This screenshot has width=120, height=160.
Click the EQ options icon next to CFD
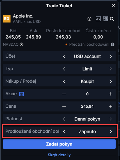[106, 19]
